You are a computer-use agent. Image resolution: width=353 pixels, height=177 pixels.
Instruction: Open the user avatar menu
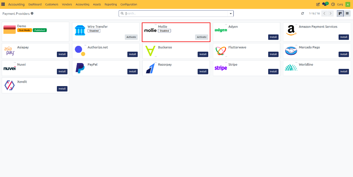coord(347,4)
